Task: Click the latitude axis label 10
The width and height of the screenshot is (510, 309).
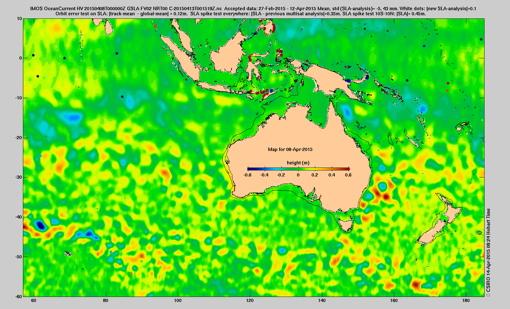Action: coord(19,18)
